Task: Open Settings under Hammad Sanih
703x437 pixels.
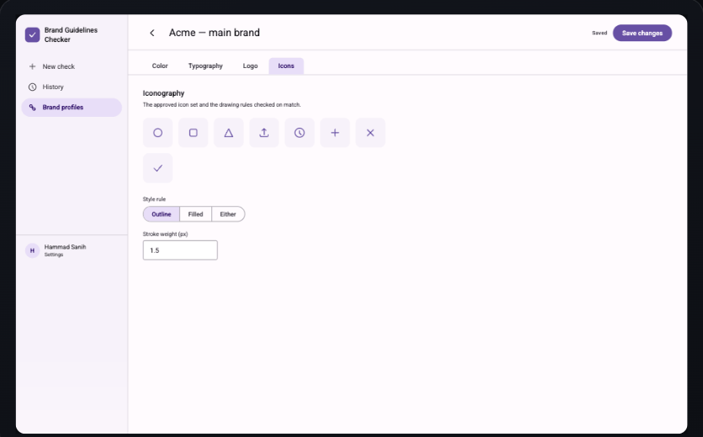Action: (x=54, y=255)
